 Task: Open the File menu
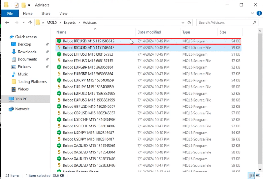10,14
